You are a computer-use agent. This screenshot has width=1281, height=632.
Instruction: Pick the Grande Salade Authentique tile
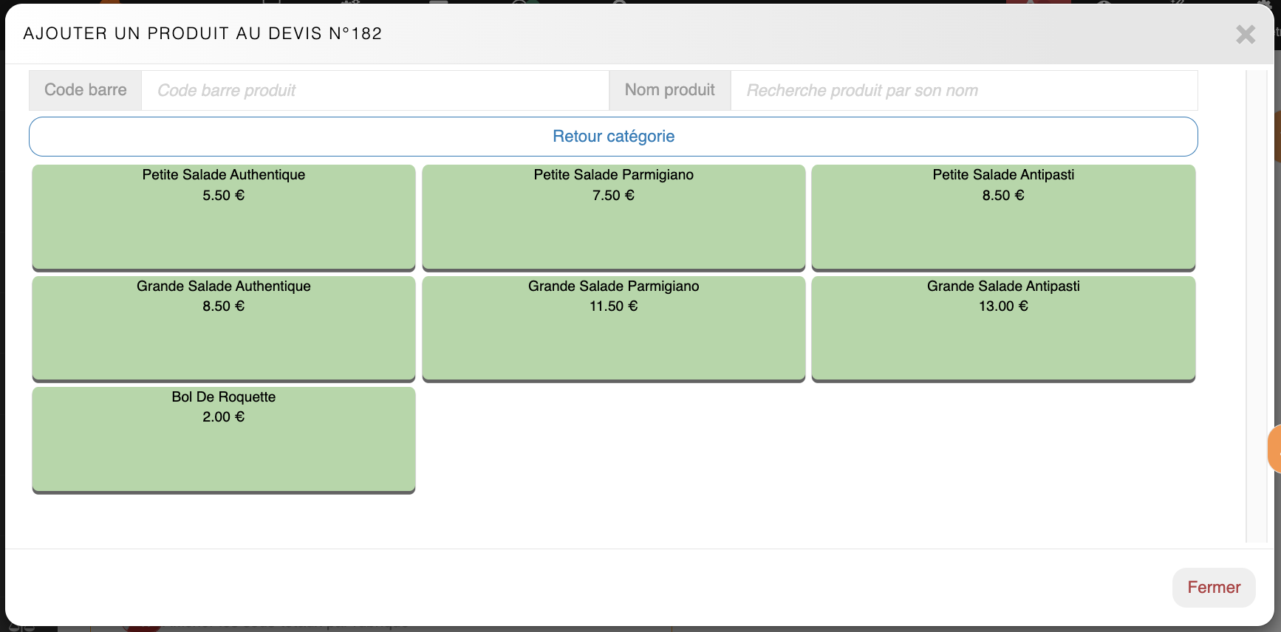(224, 329)
